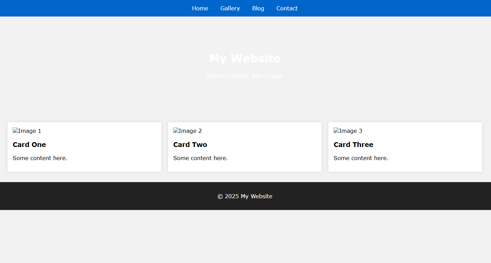
Task: Select Contact in the top navigation
Action: coord(287,8)
